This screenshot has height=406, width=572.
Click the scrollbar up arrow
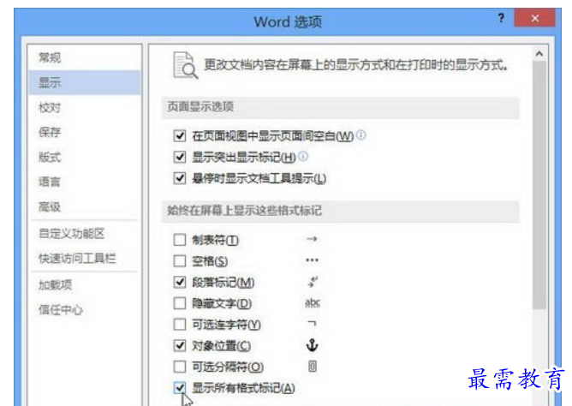click(x=539, y=54)
